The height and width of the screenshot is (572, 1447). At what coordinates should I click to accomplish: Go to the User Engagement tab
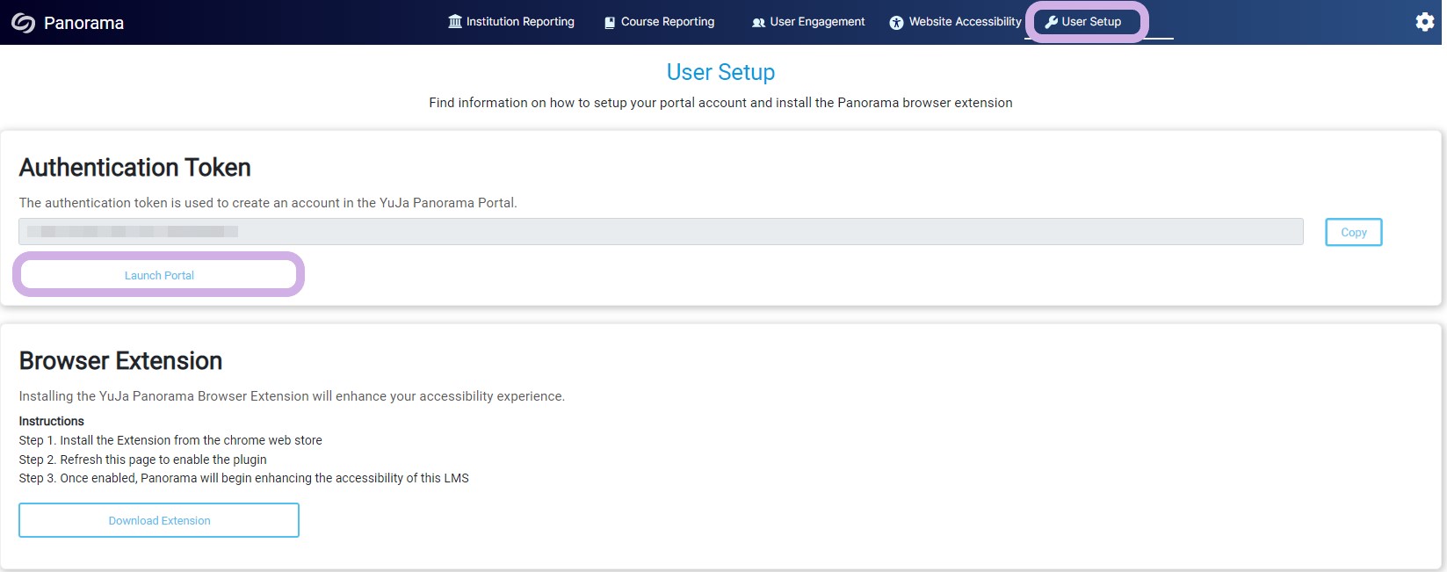tap(808, 22)
